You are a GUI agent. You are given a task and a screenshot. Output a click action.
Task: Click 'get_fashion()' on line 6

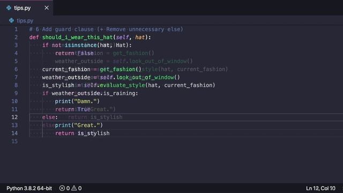pos(121,69)
